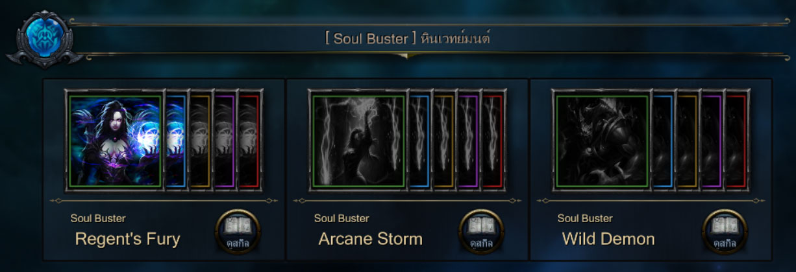Select the purple-framed Wild Demon card
Image resolution: width=796 pixels, height=272 pixels.
(712, 142)
